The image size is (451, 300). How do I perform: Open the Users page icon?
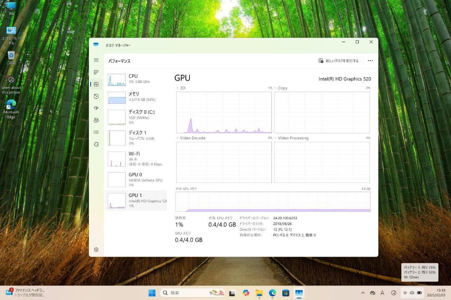tap(96, 120)
